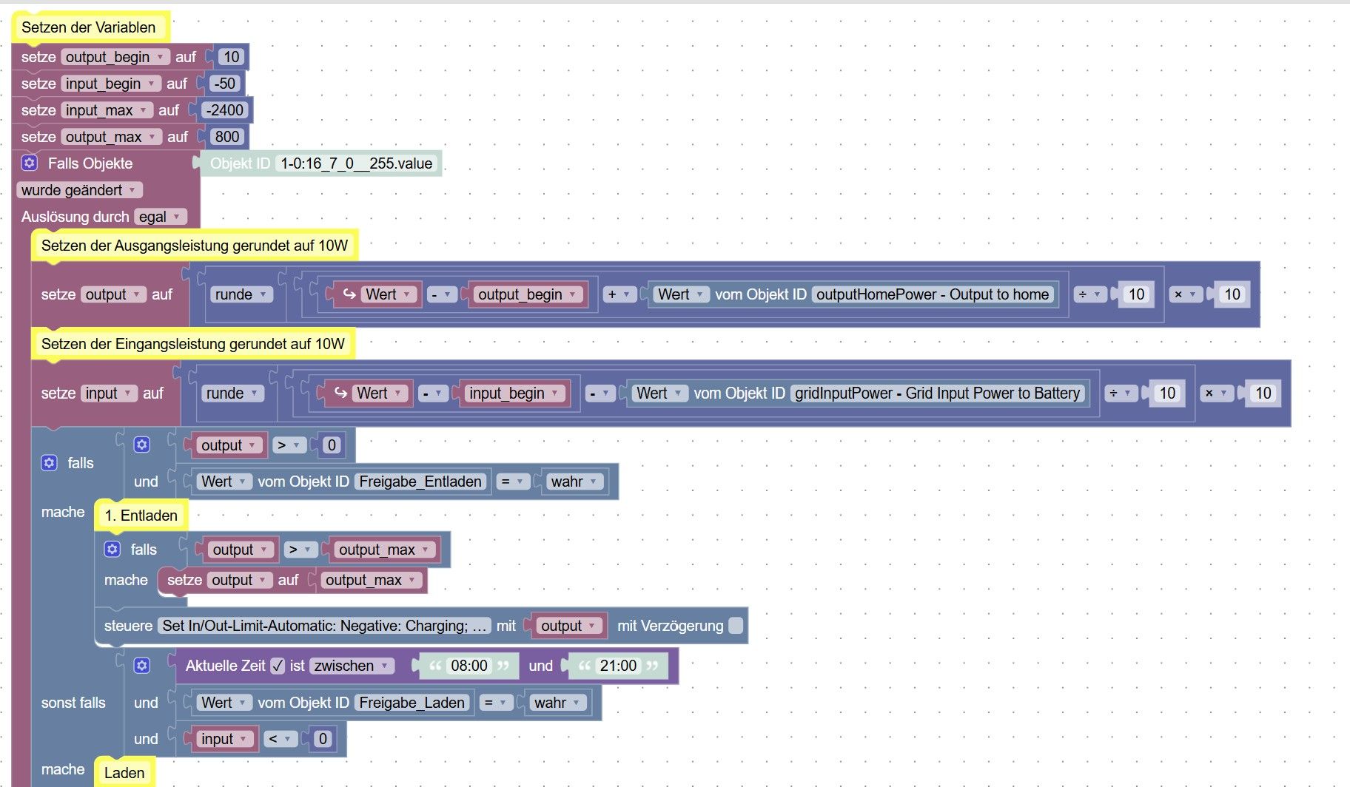
Task: Open the input variable dropdown in 'setze input auf runde'
Action: point(109,393)
